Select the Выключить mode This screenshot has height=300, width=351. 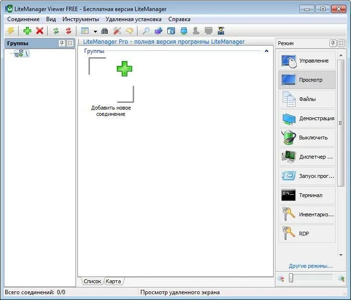tap(307, 137)
